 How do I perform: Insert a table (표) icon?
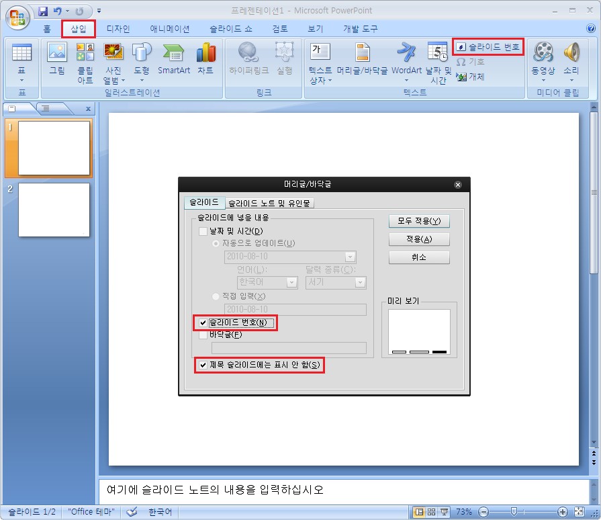point(21,52)
